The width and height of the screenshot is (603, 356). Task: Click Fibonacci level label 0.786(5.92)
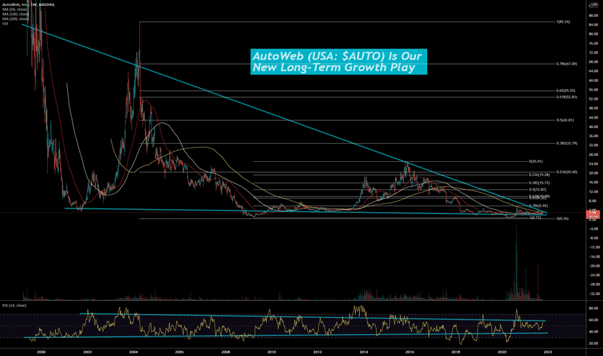(538, 206)
